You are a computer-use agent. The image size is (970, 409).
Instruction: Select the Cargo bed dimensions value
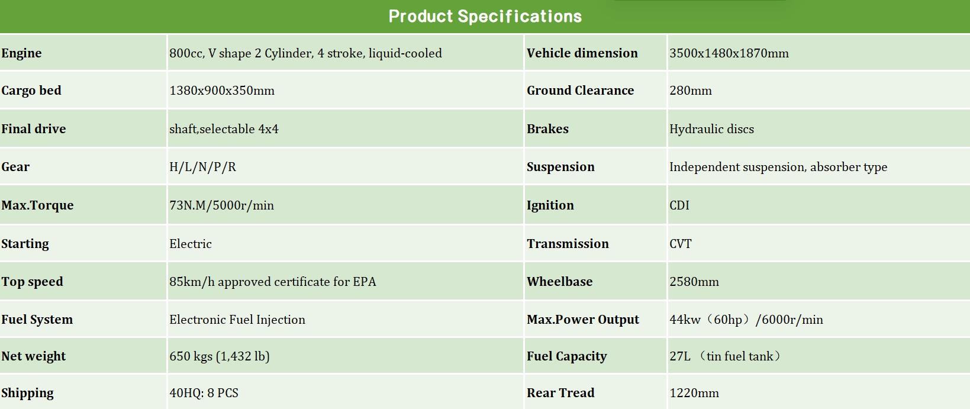click(x=222, y=91)
